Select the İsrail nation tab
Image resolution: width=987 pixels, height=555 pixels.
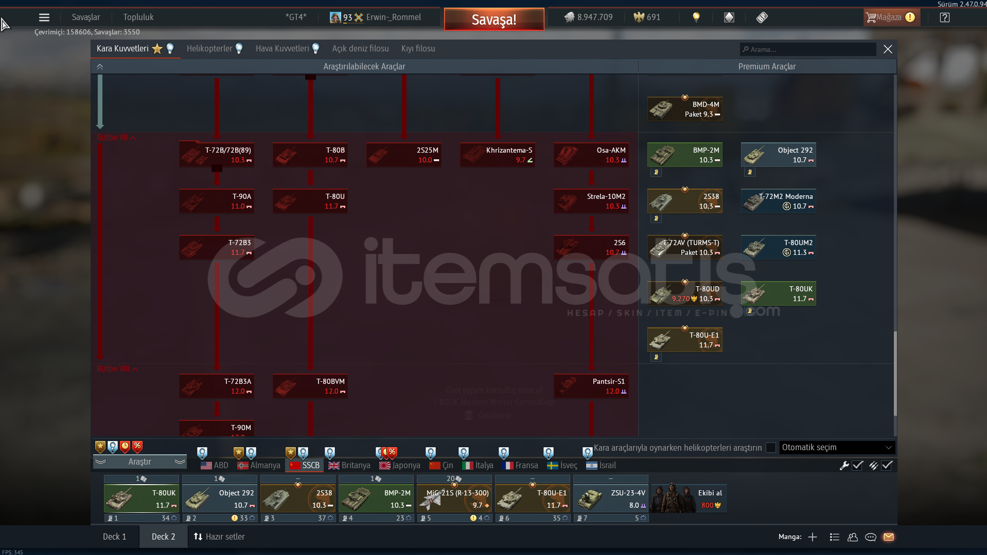coord(601,466)
